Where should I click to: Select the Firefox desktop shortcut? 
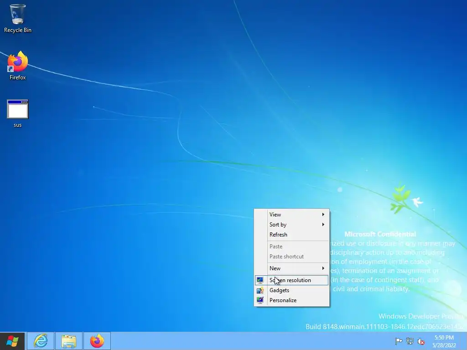pos(18,66)
